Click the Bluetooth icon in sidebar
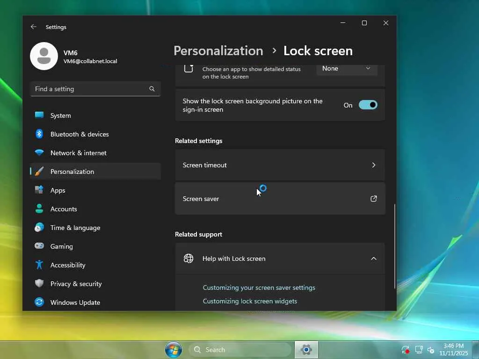The width and height of the screenshot is (479, 359). (39, 134)
